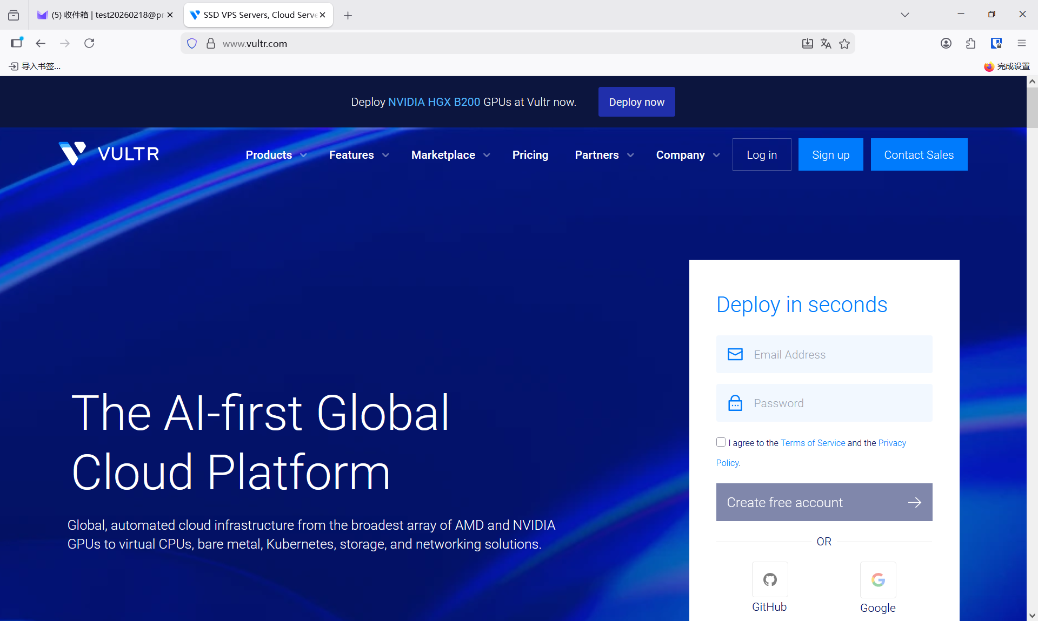Expand the Features dropdown menu
1038x621 pixels.
(358, 155)
